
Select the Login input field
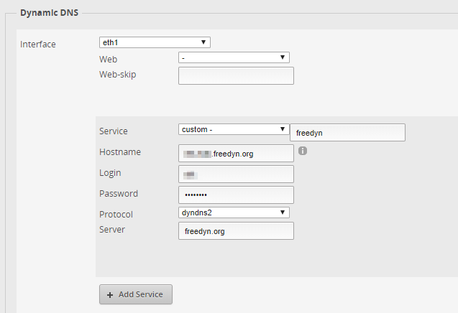click(x=236, y=174)
